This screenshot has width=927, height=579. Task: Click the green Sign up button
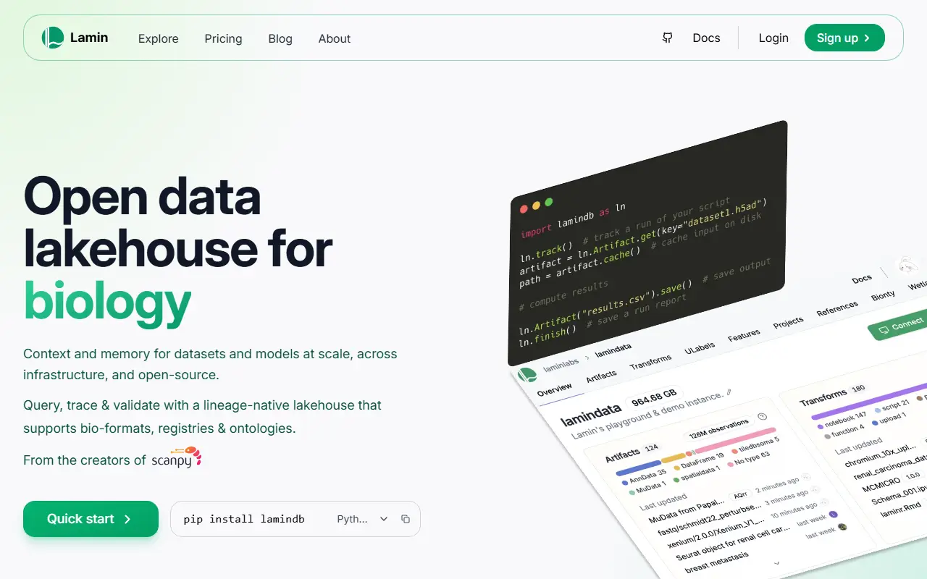844,38
